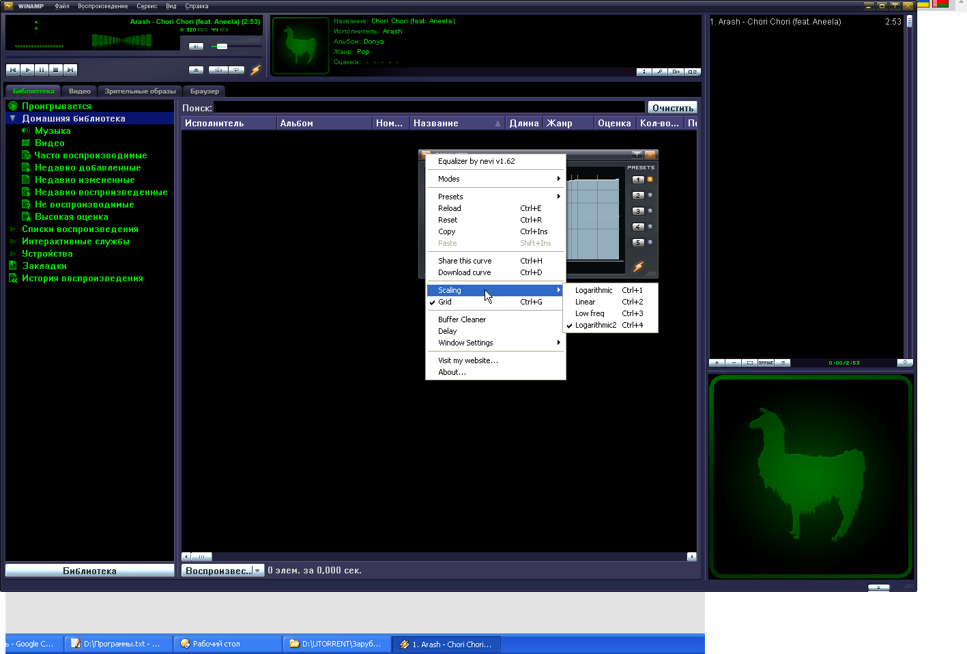This screenshot has height=654, width=967.
Task: Switch to the Видео tab
Action: click(80, 91)
